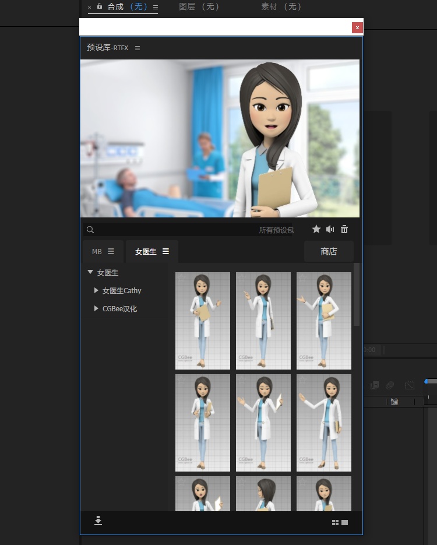Switch to grid view icon
437x545 pixels.
[335, 523]
